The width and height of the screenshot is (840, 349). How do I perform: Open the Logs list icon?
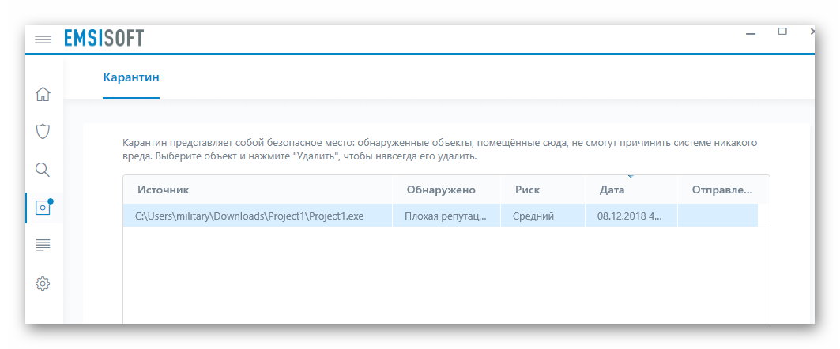[43, 245]
